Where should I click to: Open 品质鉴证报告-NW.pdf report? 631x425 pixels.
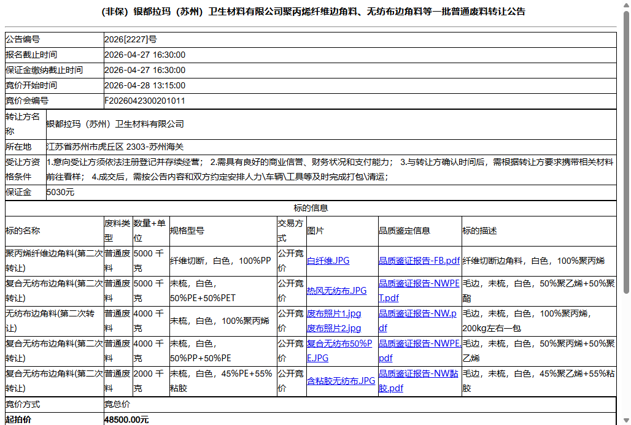tap(418, 321)
